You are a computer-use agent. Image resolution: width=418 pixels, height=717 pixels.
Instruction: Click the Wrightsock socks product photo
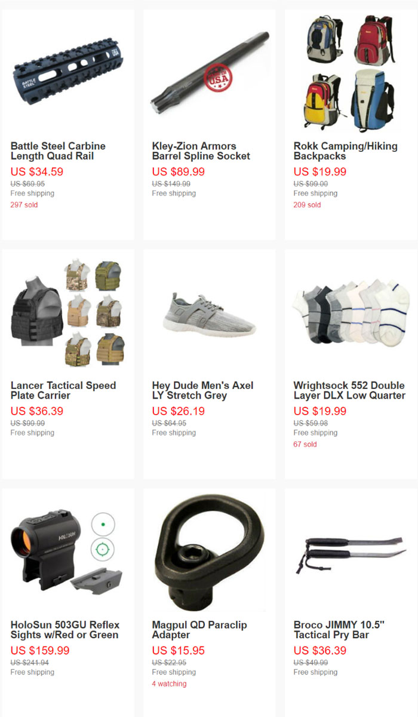pos(351,311)
